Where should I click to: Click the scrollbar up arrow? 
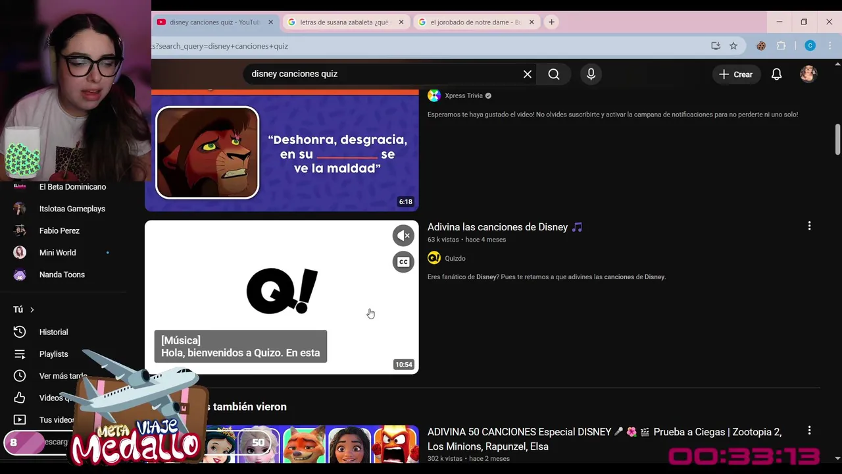click(837, 64)
